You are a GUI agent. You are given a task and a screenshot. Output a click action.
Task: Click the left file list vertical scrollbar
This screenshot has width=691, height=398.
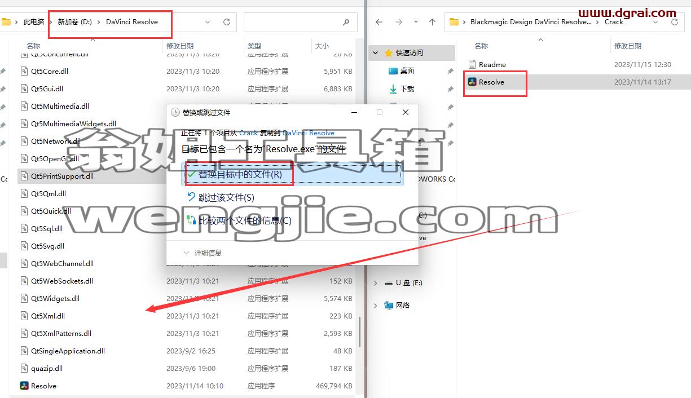tap(359, 333)
